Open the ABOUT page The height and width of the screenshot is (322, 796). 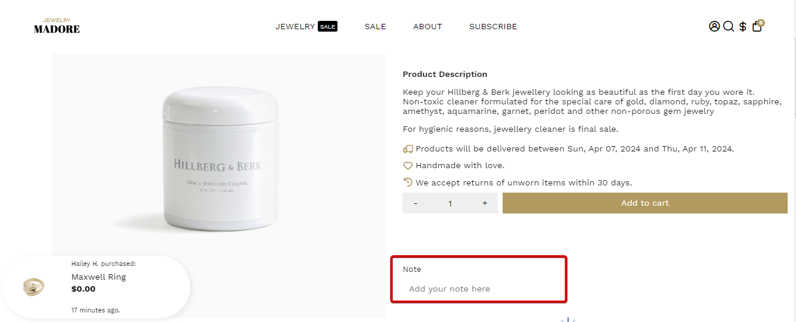click(x=428, y=26)
